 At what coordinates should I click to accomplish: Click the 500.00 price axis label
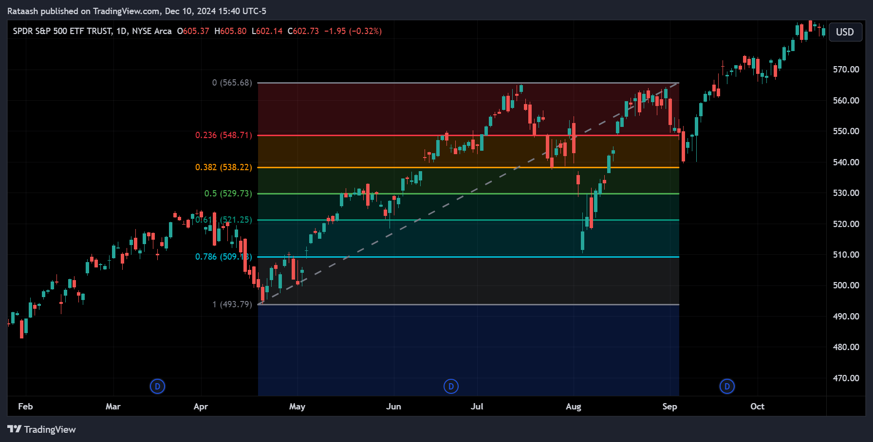[846, 285]
